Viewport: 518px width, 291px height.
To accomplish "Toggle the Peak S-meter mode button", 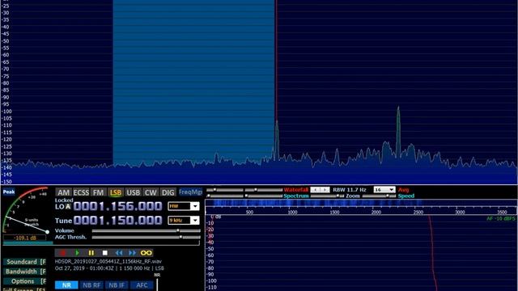I will click(x=9, y=192).
